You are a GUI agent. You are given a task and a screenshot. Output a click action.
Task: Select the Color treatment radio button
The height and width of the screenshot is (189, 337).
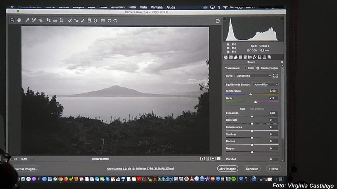coord(245,68)
